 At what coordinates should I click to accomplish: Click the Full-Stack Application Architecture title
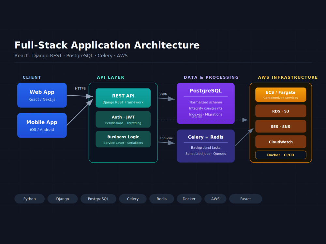tap(107, 45)
